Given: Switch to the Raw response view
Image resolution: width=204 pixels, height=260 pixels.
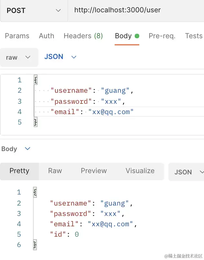Looking at the screenshot, I should [x=55, y=171].
